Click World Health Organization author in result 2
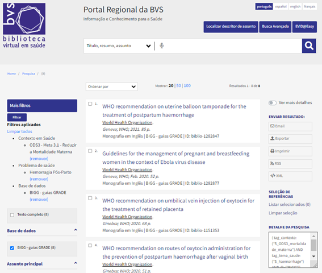 127,169
